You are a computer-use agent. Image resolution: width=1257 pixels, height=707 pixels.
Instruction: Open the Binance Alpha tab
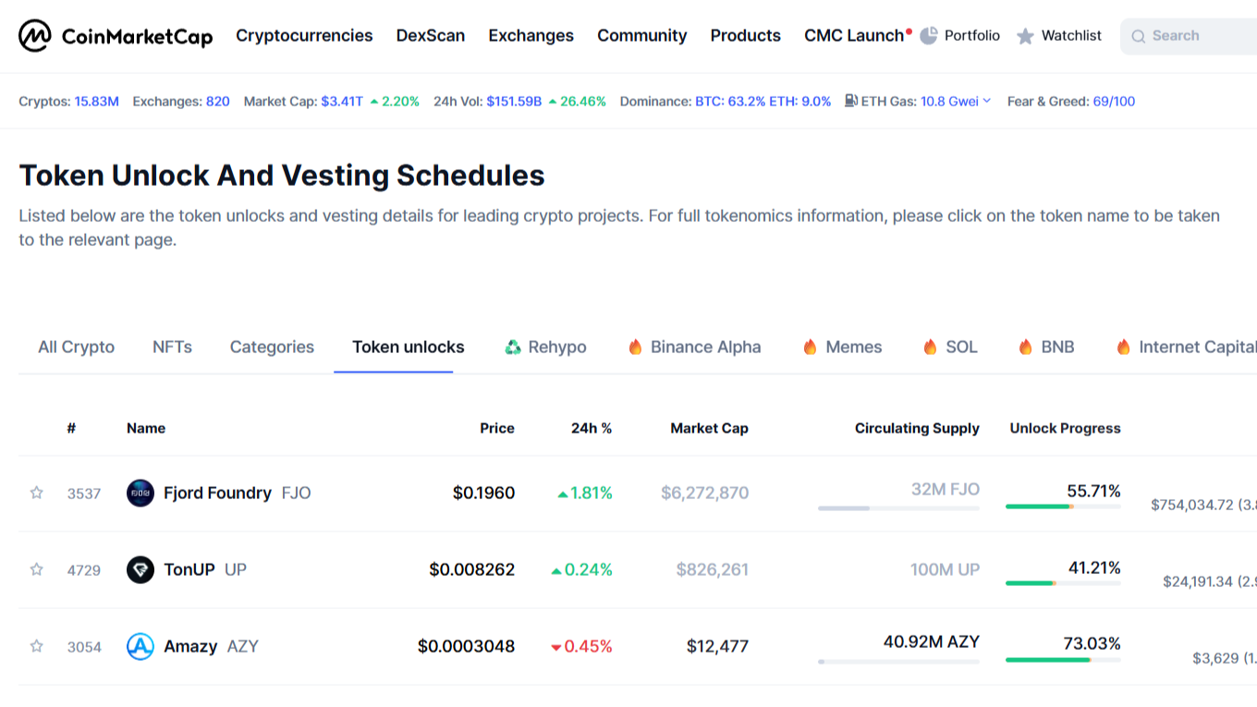coord(694,347)
